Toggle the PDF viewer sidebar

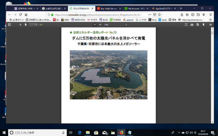coord(9,24)
